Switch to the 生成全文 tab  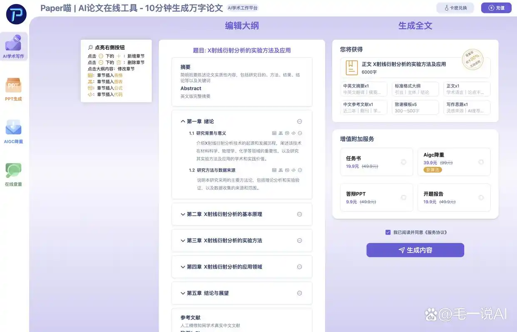(415, 25)
